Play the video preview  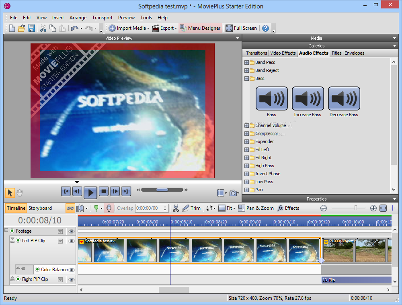coord(90,192)
